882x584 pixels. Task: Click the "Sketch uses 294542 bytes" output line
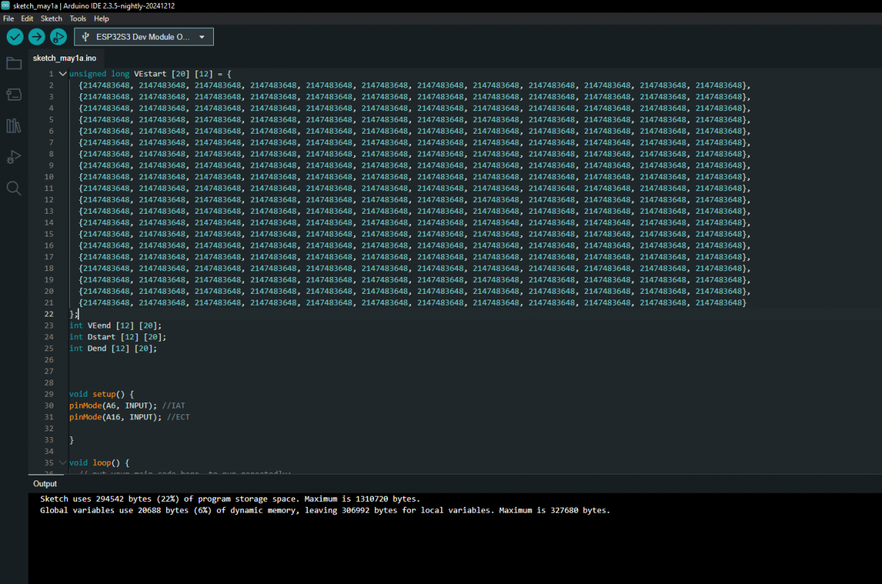coord(230,499)
